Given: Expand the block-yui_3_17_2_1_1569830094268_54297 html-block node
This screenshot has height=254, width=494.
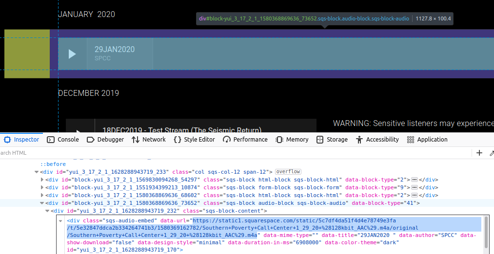Looking at the screenshot, I should click(42, 180).
